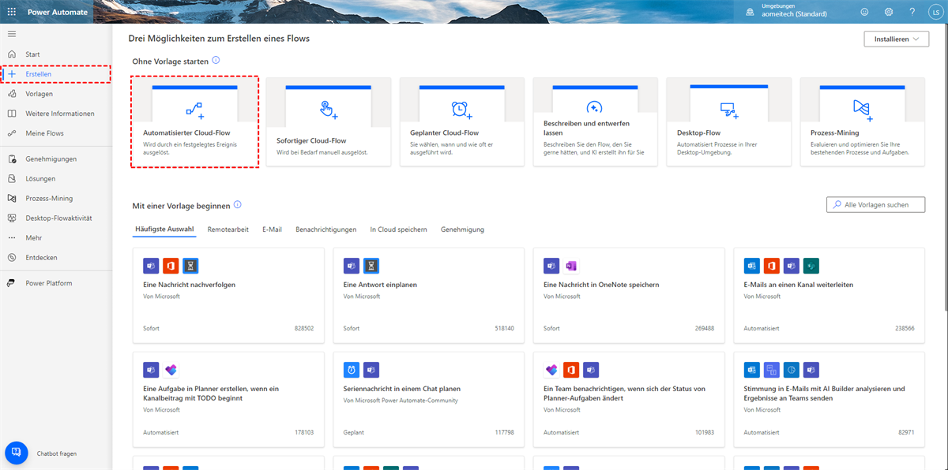Image resolution: width=948 pixels, height=470 pixels.
Task: Click info icon beside Ohne Vorlage starten
Action: (x=216, y=61)
